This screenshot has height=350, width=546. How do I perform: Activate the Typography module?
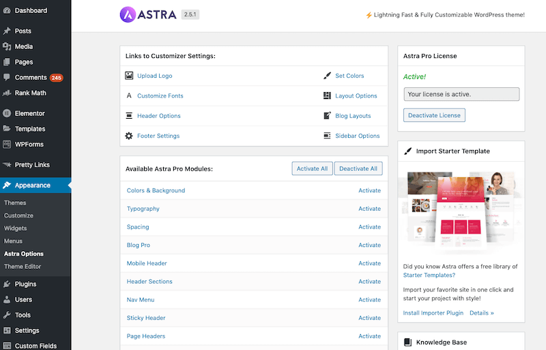(x=370, y=209)
